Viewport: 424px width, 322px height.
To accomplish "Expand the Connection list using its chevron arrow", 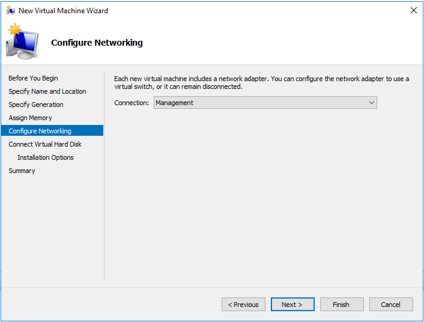I will pos(372,103).
